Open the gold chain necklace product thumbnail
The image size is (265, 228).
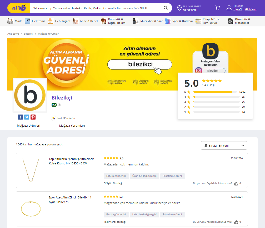(x=31, y=170)
